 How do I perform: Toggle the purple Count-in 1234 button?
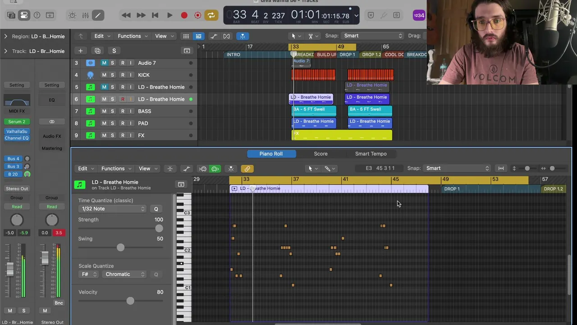pyautogui.click(x=419, y=15)
